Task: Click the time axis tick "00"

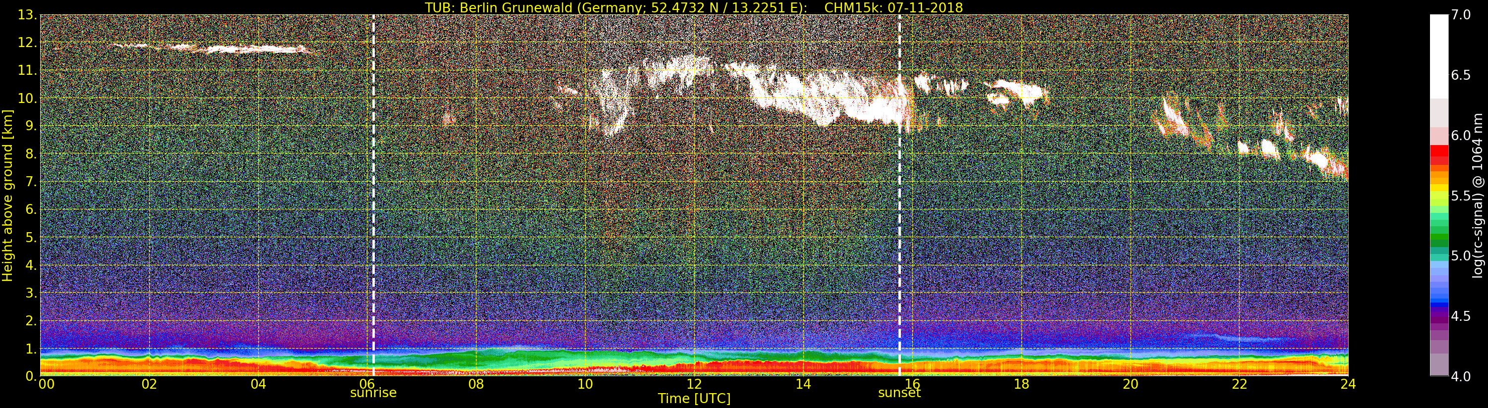Action: tap(46, 384)
